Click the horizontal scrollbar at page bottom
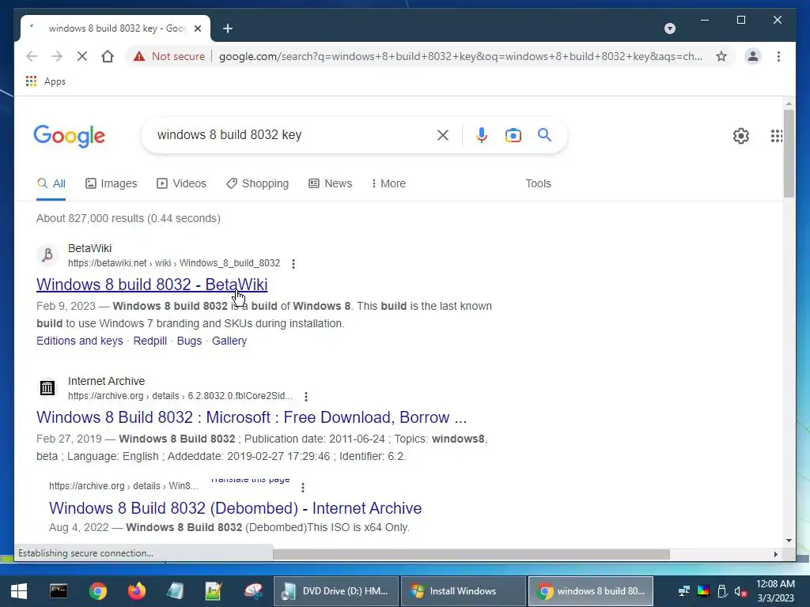The height and width of the screenshot is (607, 810). click(471, 554)
